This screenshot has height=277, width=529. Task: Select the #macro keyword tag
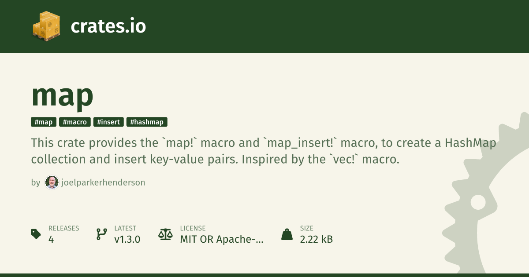(x=75, y=122)
